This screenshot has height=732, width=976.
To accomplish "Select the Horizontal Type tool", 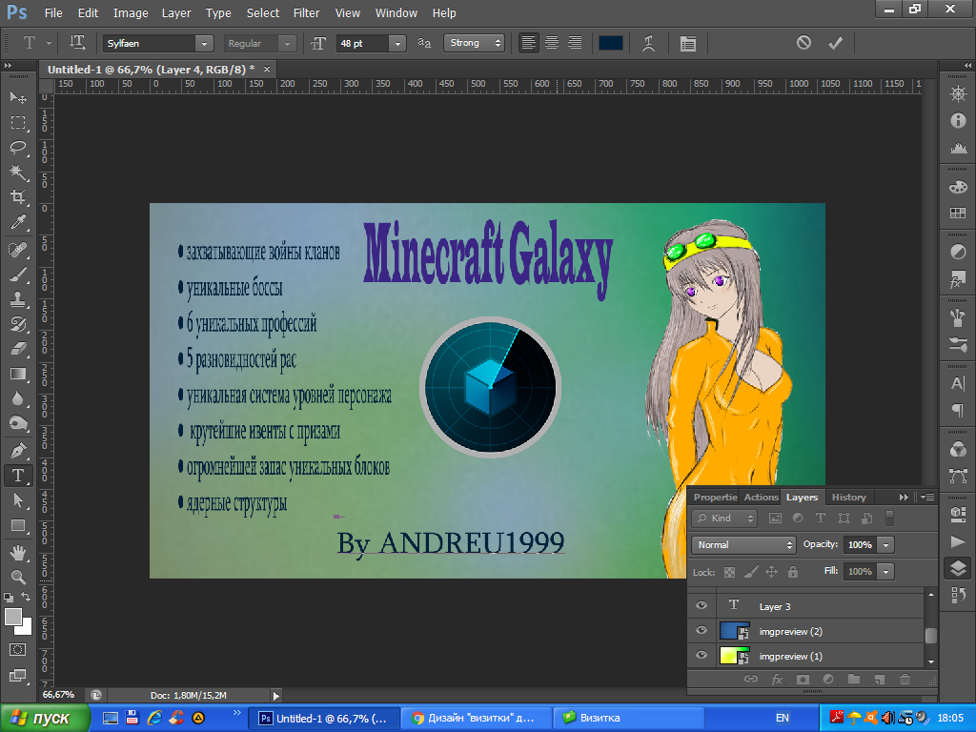I will (18, 476).
